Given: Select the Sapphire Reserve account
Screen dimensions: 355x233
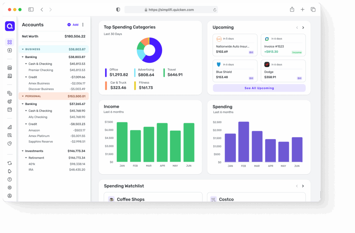Looking at the screenshot, I should point(41,141).
